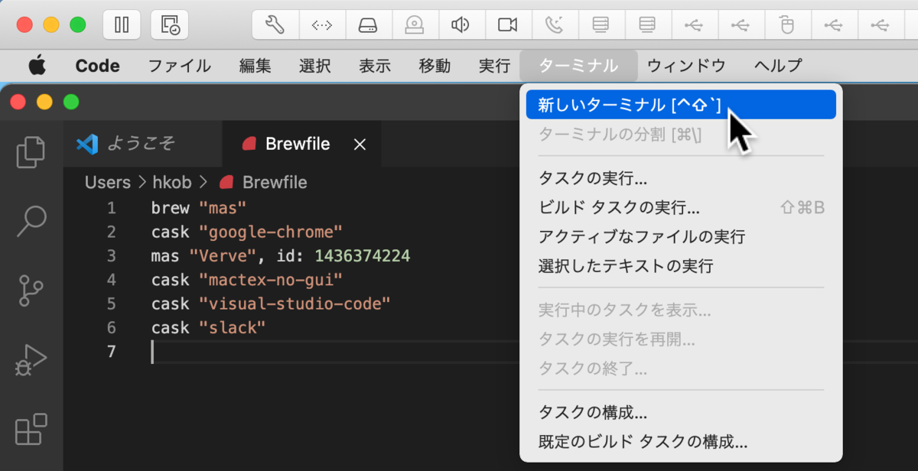The width and height of the screenshot is (918, 471).
Task: Open the Code application menu
Action: [x=97, y=66]
